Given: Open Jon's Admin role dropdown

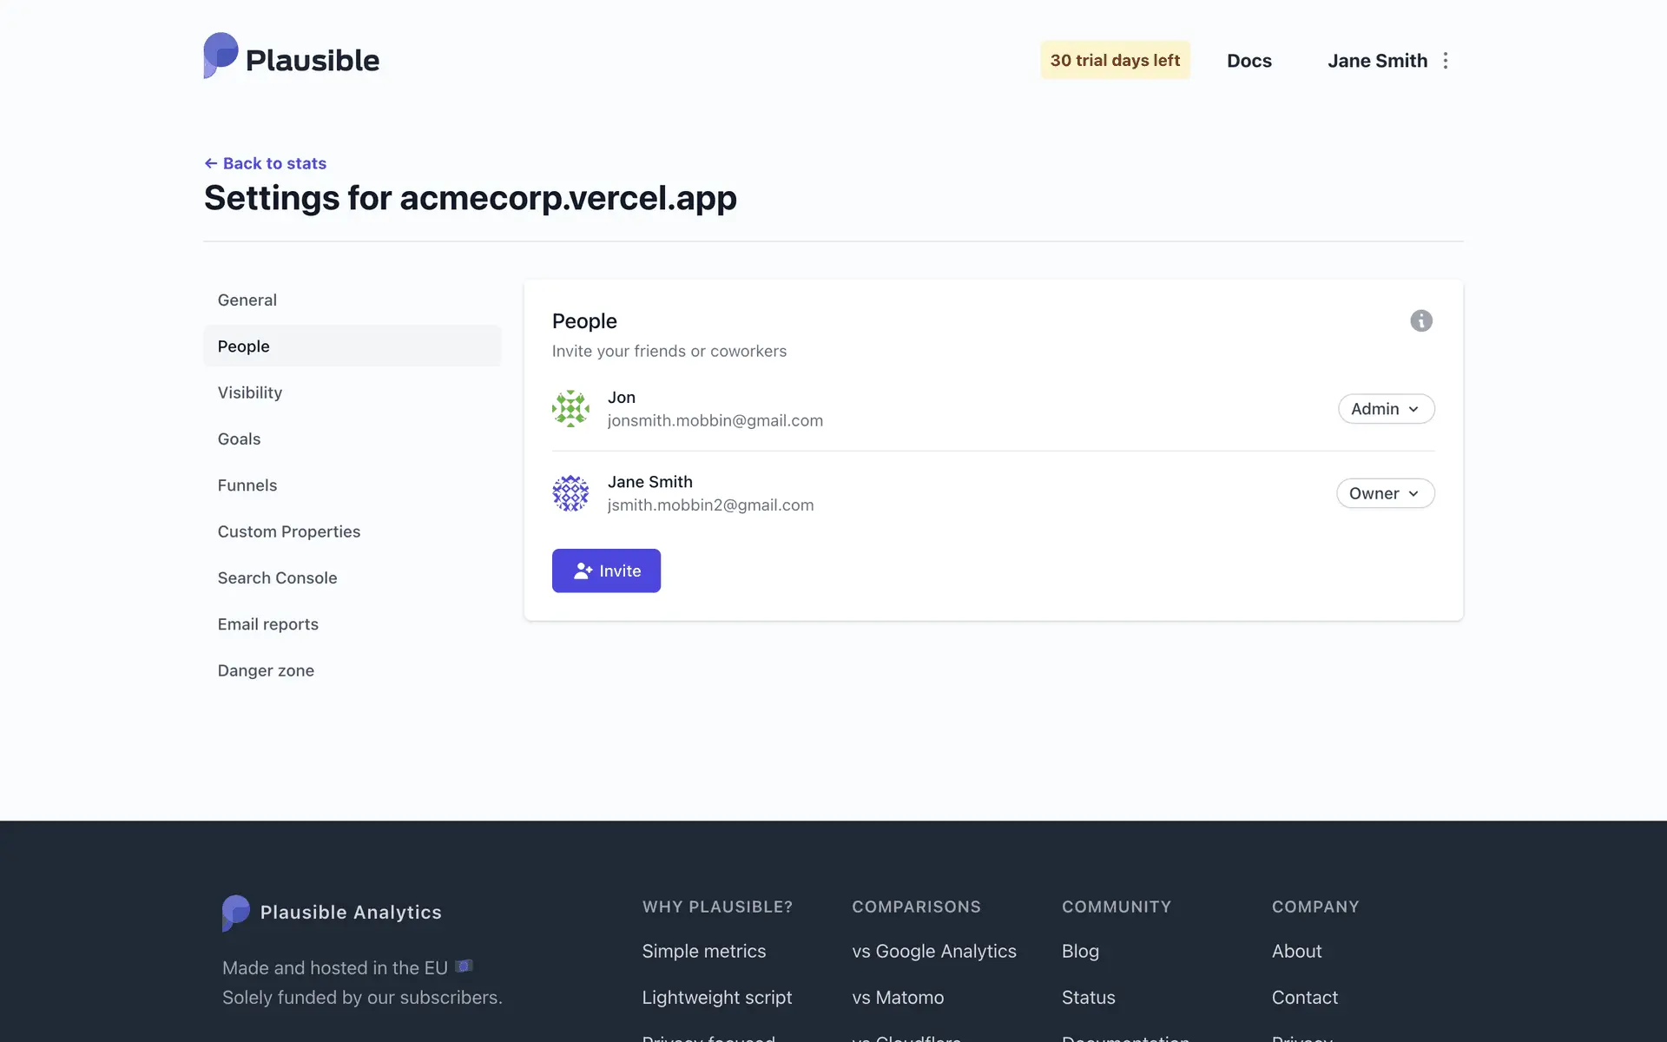Looking at the screenshot, I should click(x=1386, y=409).
